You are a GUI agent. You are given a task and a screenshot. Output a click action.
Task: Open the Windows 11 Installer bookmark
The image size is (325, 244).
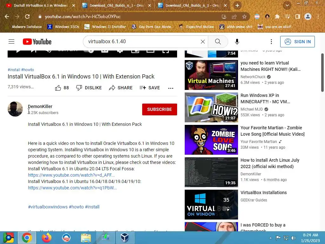coord(105,27)
